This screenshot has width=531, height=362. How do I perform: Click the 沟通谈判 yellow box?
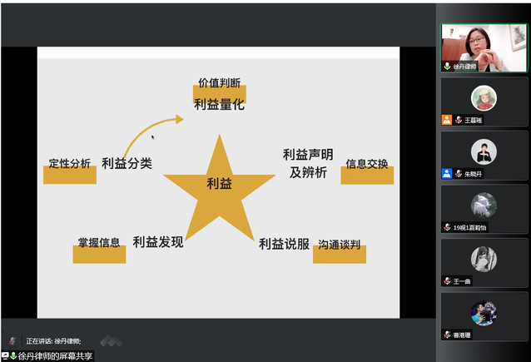[x=340, y=246]
